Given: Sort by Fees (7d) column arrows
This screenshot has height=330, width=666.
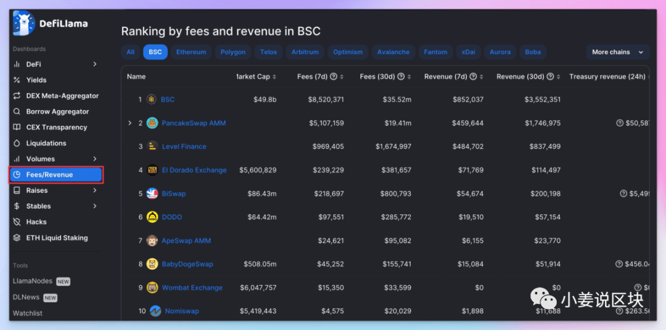Looking at the screenshot, I should 342,77.
